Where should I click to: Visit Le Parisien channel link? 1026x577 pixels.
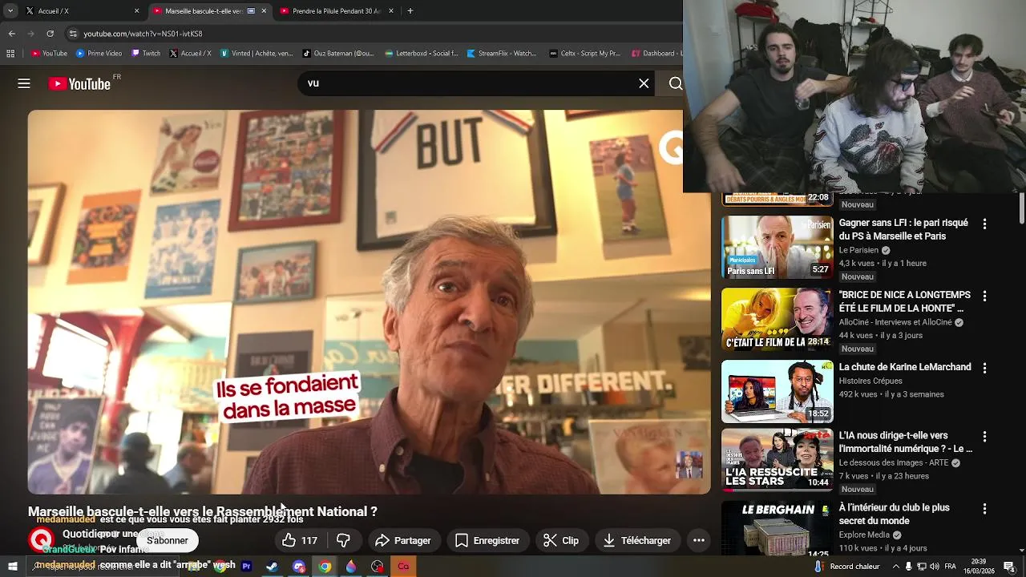(x=858, y=250)
